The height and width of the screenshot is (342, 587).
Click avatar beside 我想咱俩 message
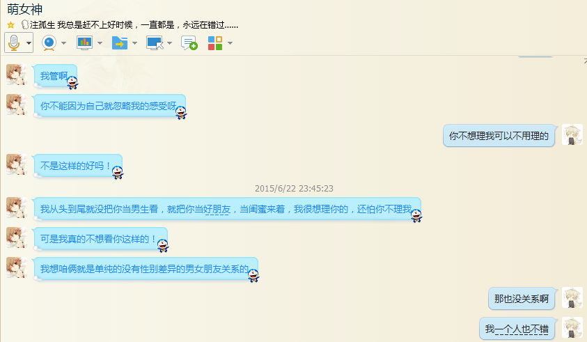(x=17, y=267)
